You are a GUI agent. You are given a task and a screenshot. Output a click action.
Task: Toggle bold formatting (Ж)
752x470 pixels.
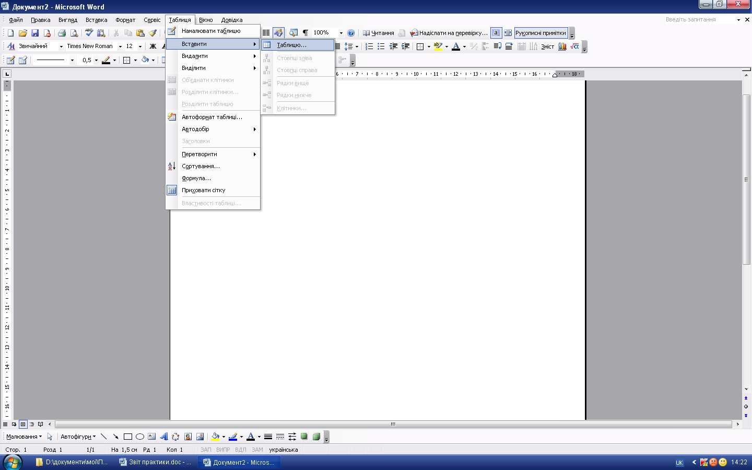click(153, 46)
